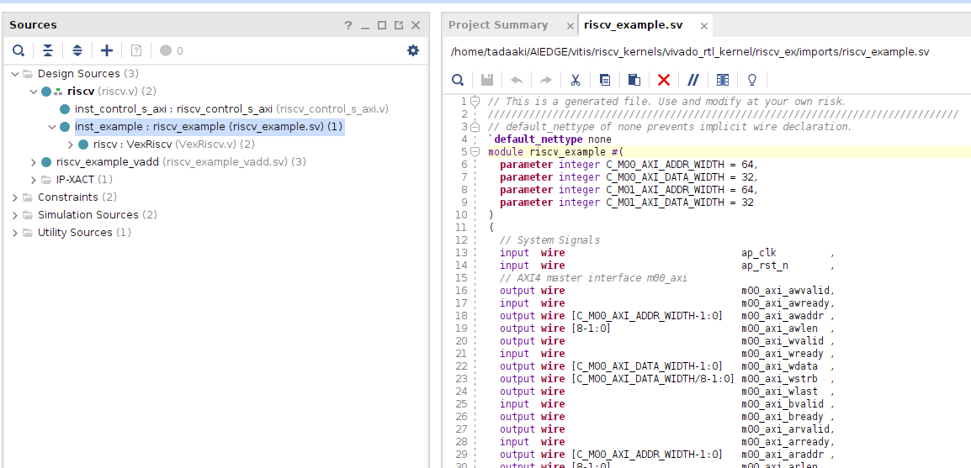Collapse the inst_example node

(52, 127)
